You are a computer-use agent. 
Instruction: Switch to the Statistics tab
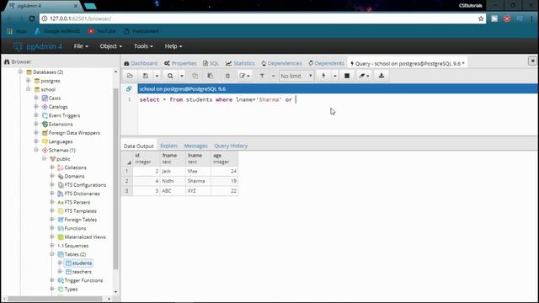[240, 64]
